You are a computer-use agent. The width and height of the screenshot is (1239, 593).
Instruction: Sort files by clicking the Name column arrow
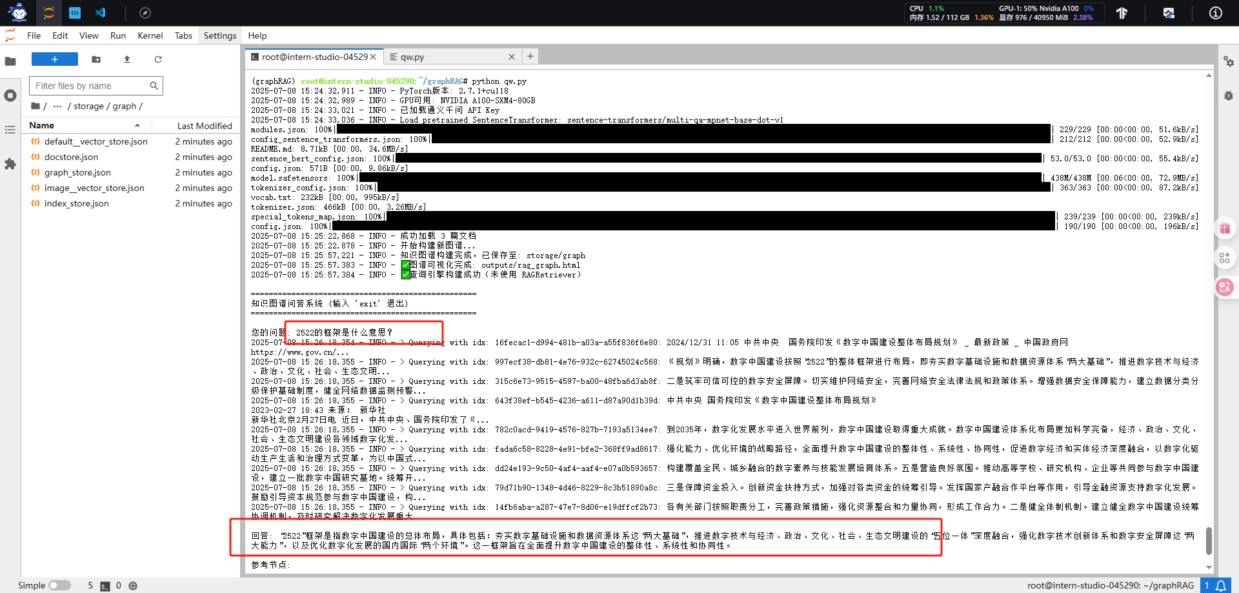pos(137,125)
